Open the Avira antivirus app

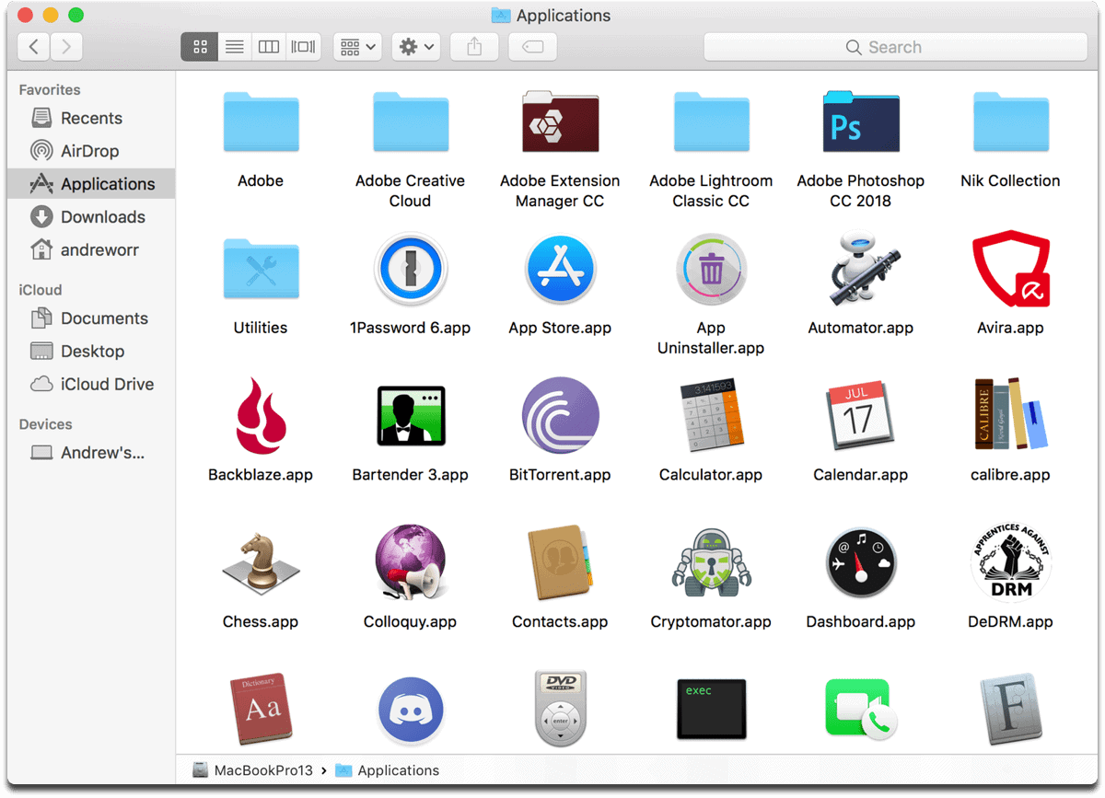click(x=1010, y=269)
